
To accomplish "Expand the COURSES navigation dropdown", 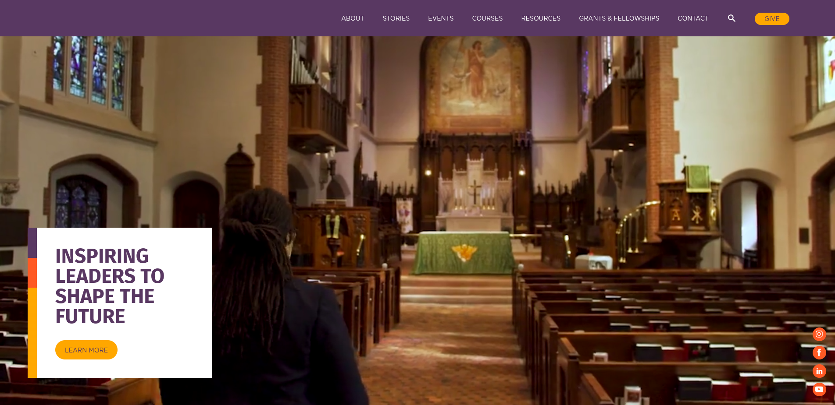I will [x=487, y=18].
